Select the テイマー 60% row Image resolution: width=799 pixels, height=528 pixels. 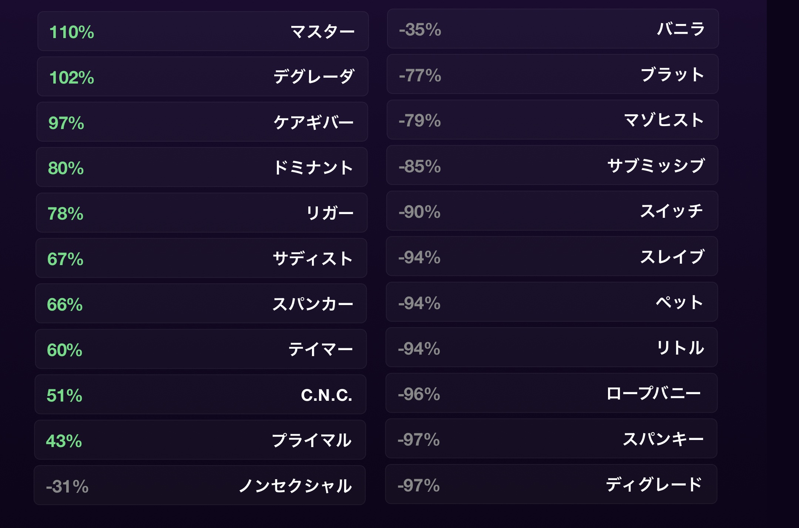pyautogui.click(x=201, y=349)
